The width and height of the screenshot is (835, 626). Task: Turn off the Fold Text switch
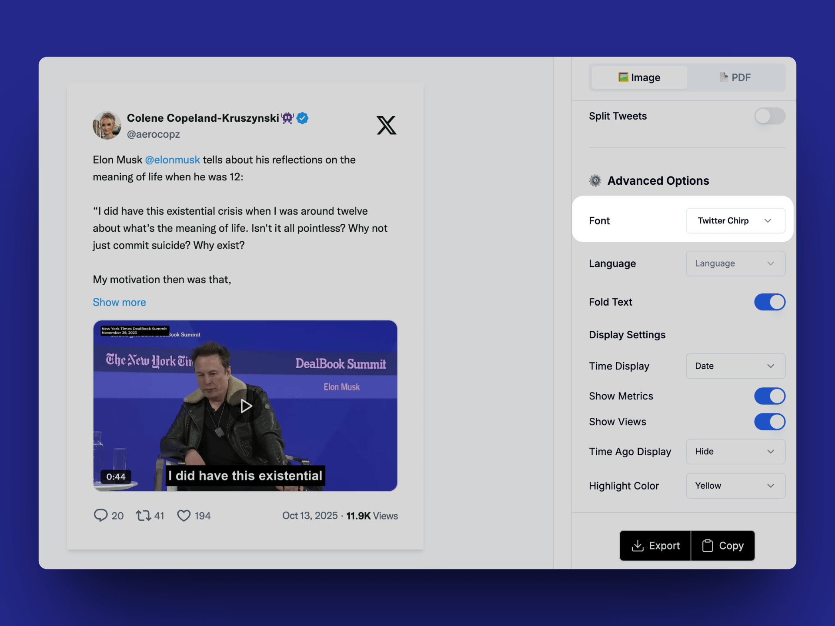click(x=769, y=302)
